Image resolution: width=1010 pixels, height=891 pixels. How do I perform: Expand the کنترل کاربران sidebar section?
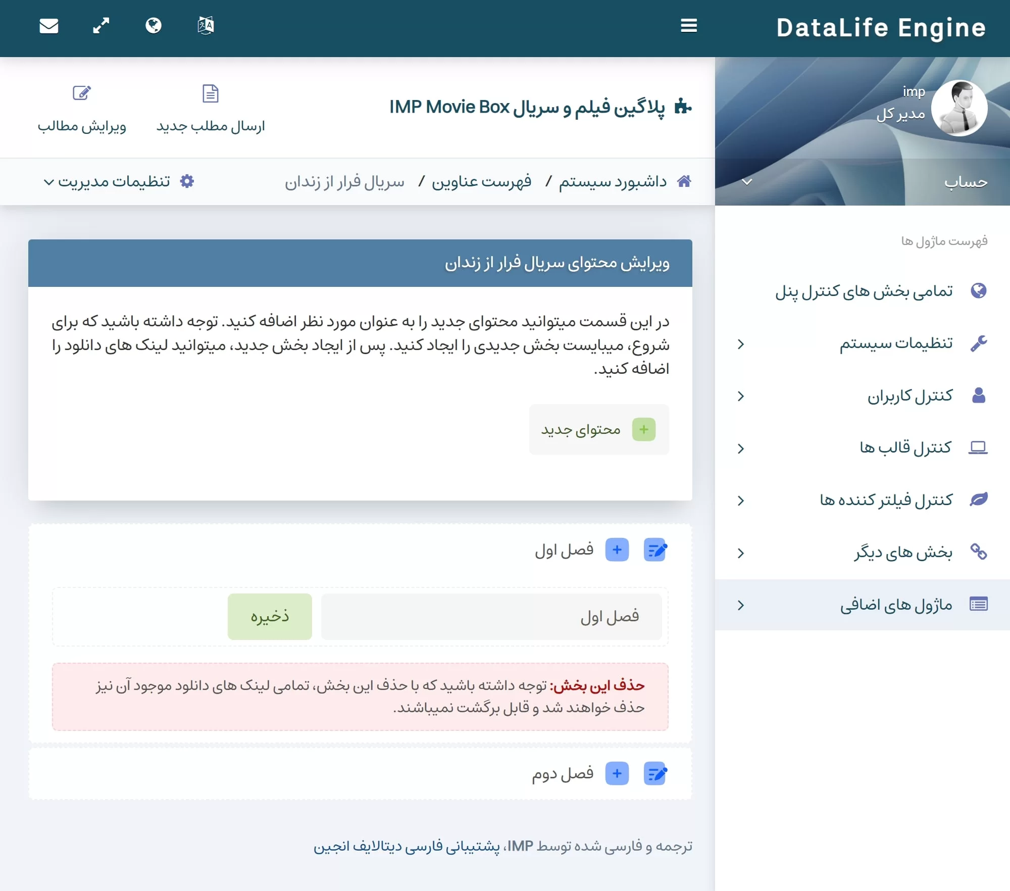click(910, 396)
